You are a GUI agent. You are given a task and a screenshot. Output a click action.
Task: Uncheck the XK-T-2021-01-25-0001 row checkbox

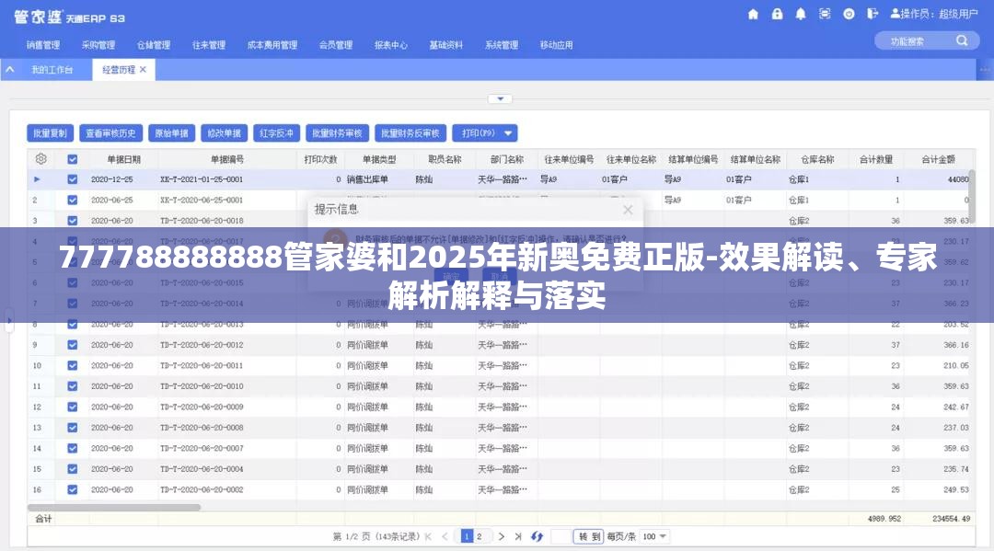pyautogui.click(x=73, y=180)
